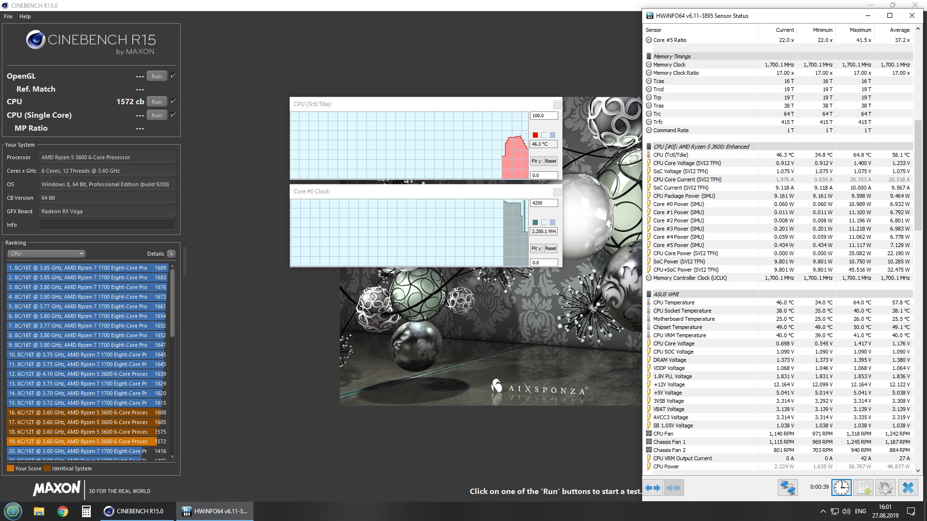Toggle the CPU test checkbox
Image resolution: width=927 pixels, height=521 pixels.
[x=173, y=101]
